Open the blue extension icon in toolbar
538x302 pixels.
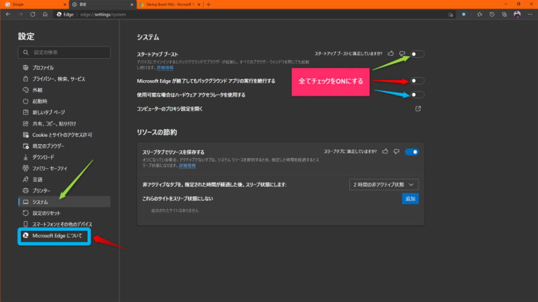464,14
